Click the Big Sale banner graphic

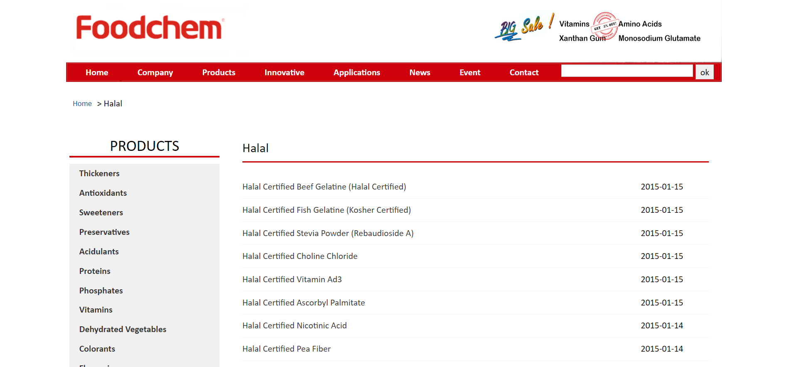click(524, 27)
